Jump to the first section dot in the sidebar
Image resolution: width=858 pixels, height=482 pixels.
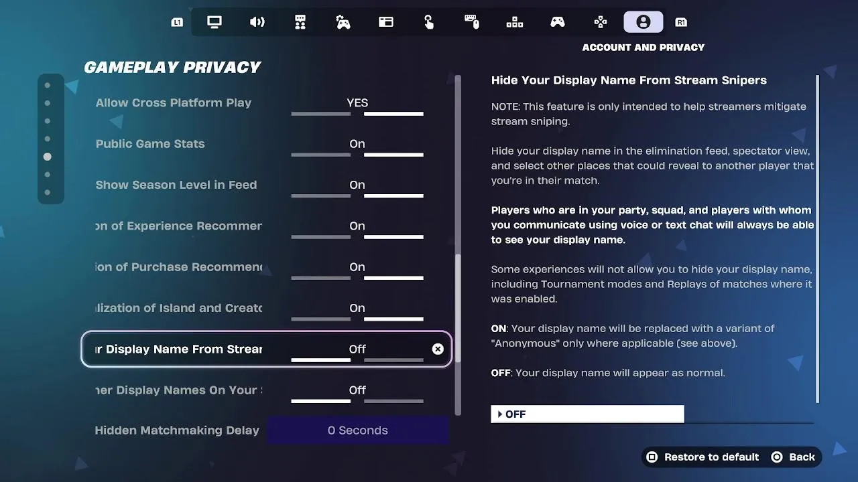click(x=47, y=85)
